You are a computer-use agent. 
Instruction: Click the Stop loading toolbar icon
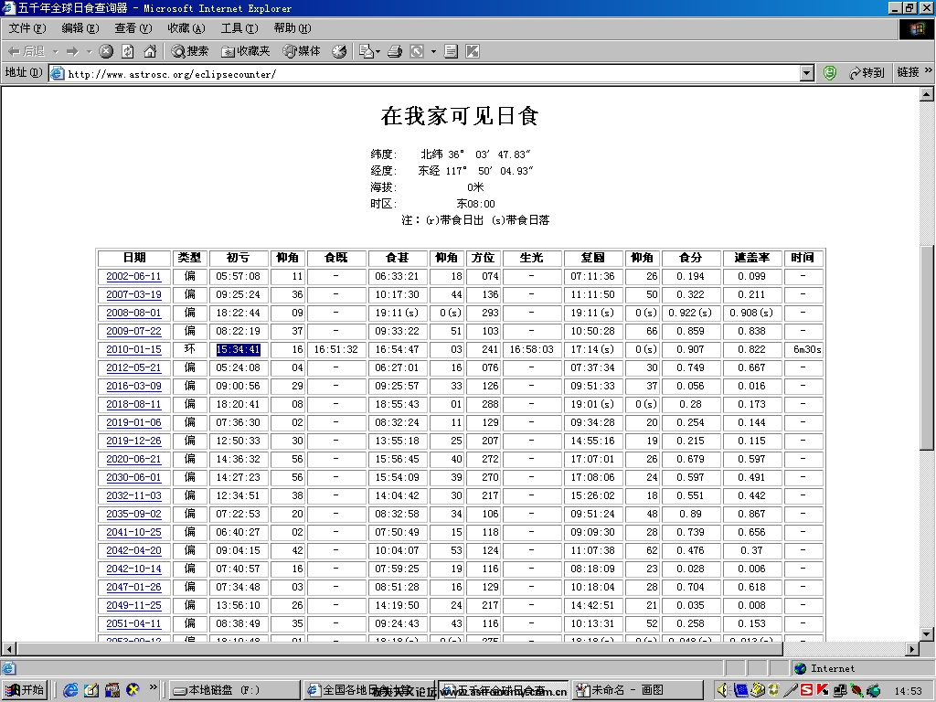tap(106, 51)
